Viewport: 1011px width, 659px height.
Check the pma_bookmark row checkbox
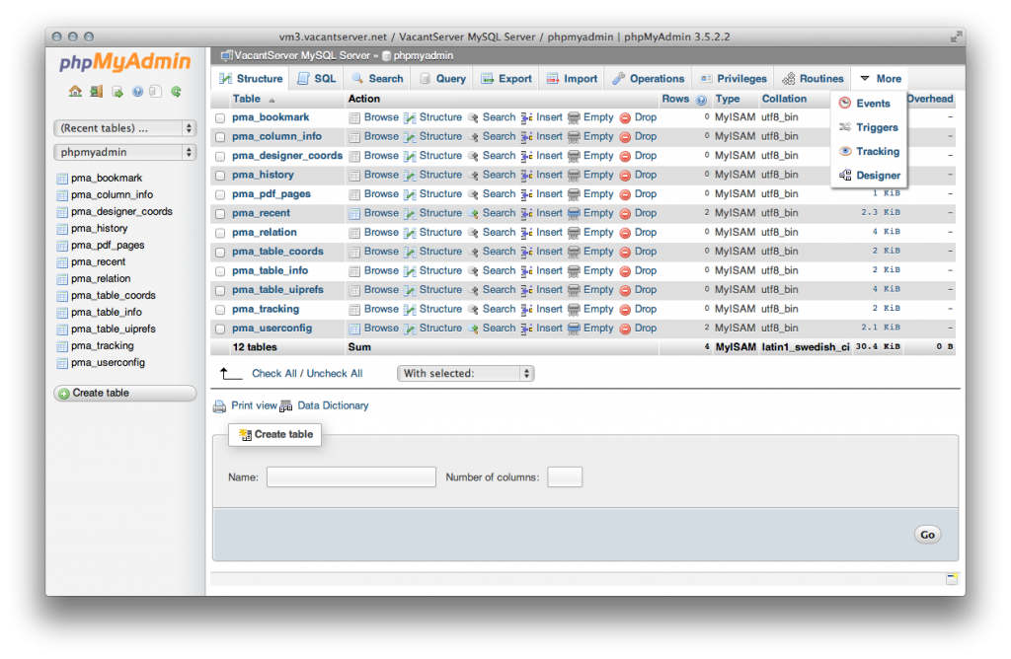click(x=219, y=116)
